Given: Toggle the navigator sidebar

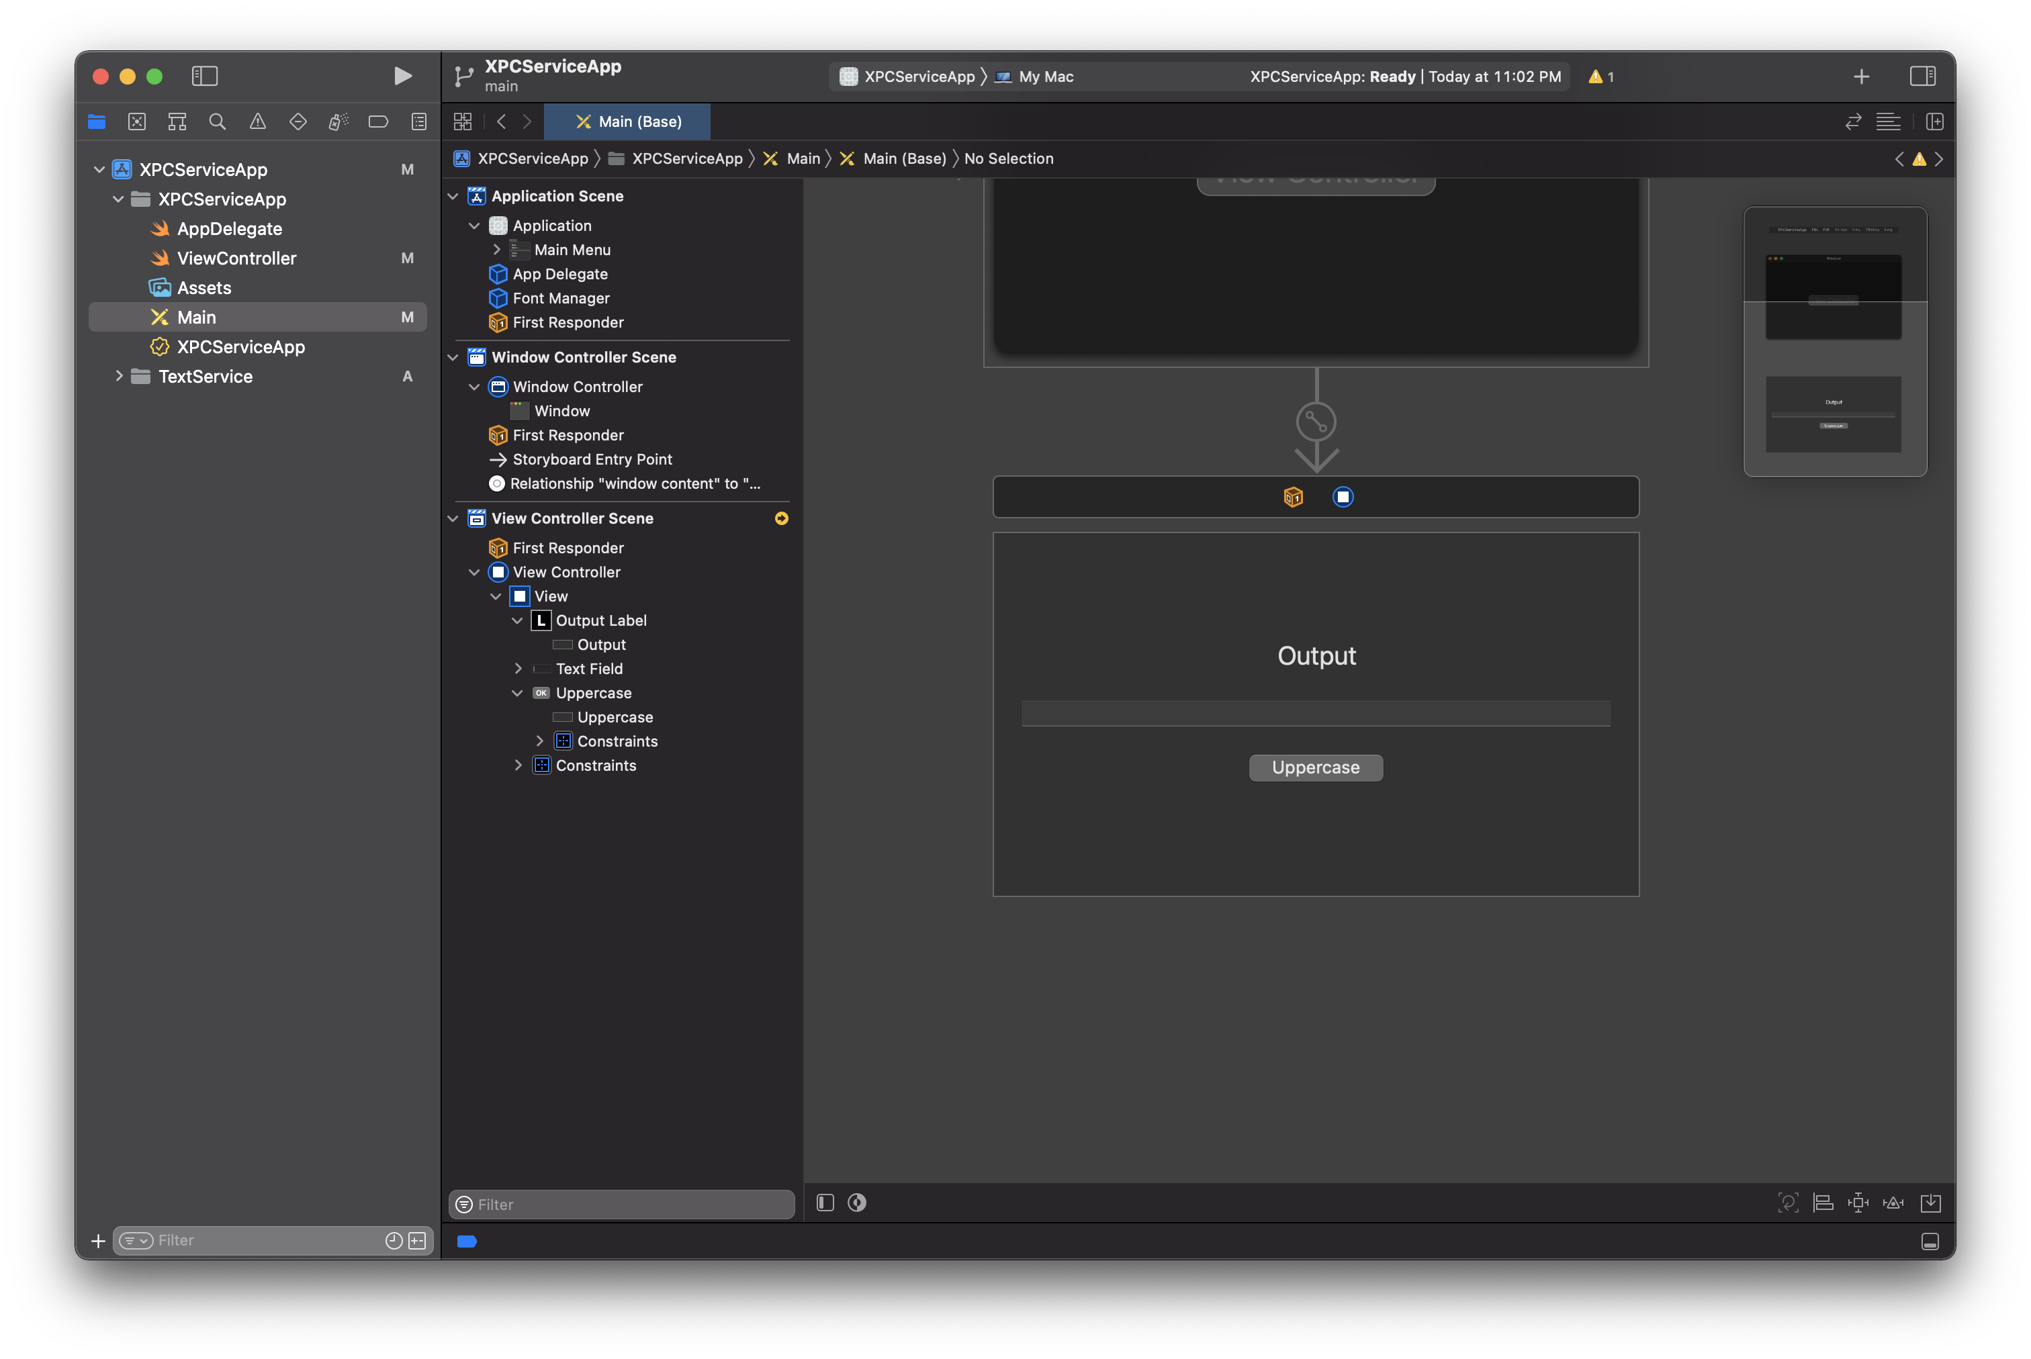Looking at the screenshot, I should [x=205, y=77].
